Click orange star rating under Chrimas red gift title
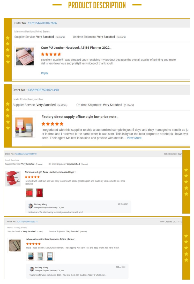Viewport: 194px width, 284px height. coord(32,177)
